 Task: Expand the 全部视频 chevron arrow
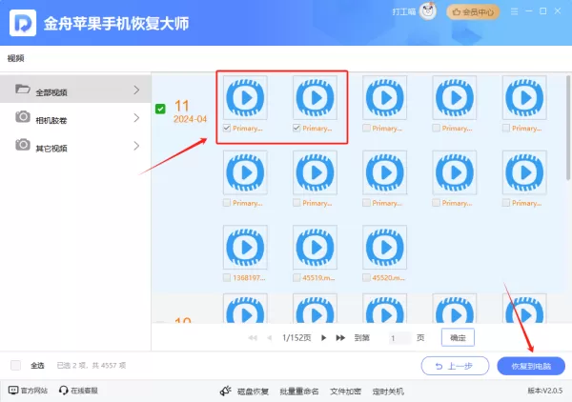[x=136, y=90]
